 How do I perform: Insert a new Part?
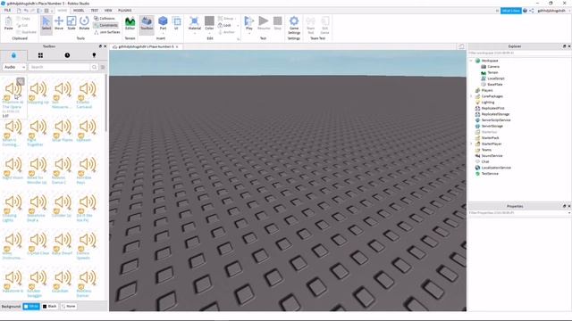point(163,21)
